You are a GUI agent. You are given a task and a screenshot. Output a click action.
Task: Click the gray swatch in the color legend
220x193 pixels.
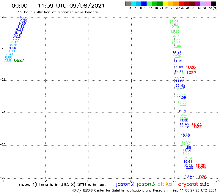(x=128, y=4)
